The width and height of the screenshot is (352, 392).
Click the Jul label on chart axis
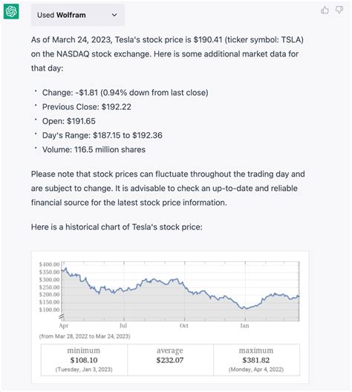(123, 325)
